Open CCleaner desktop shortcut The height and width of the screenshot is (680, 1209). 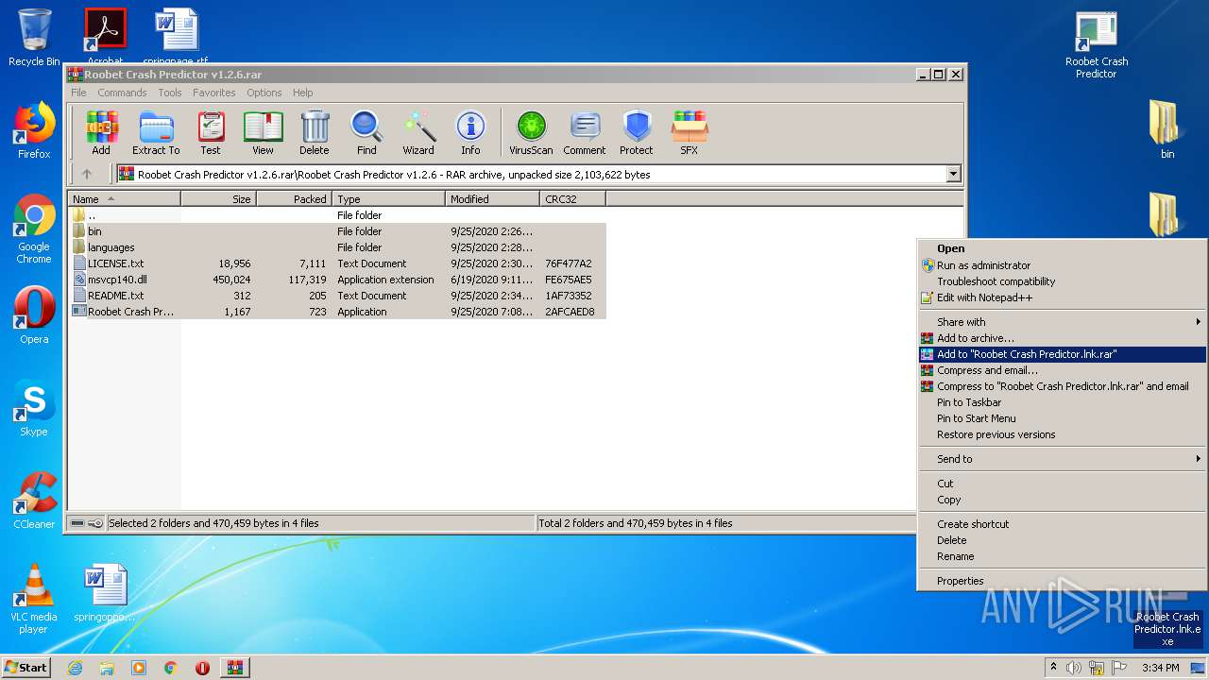click(x=34, y=501)
